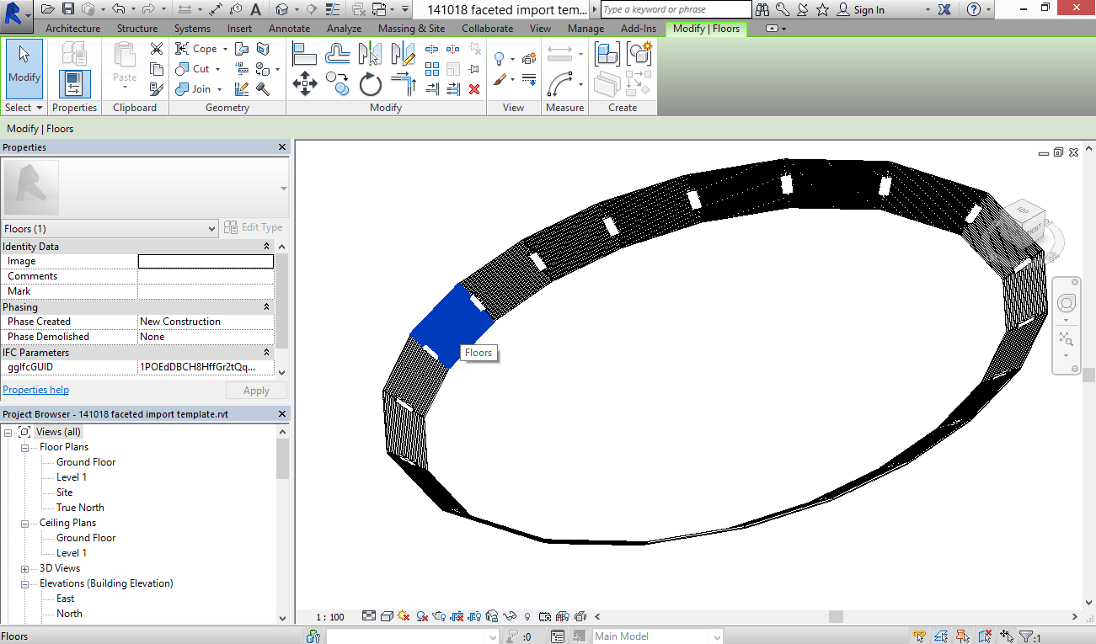
Task: Click the red Delete X icon
Action: coord(474,88)
